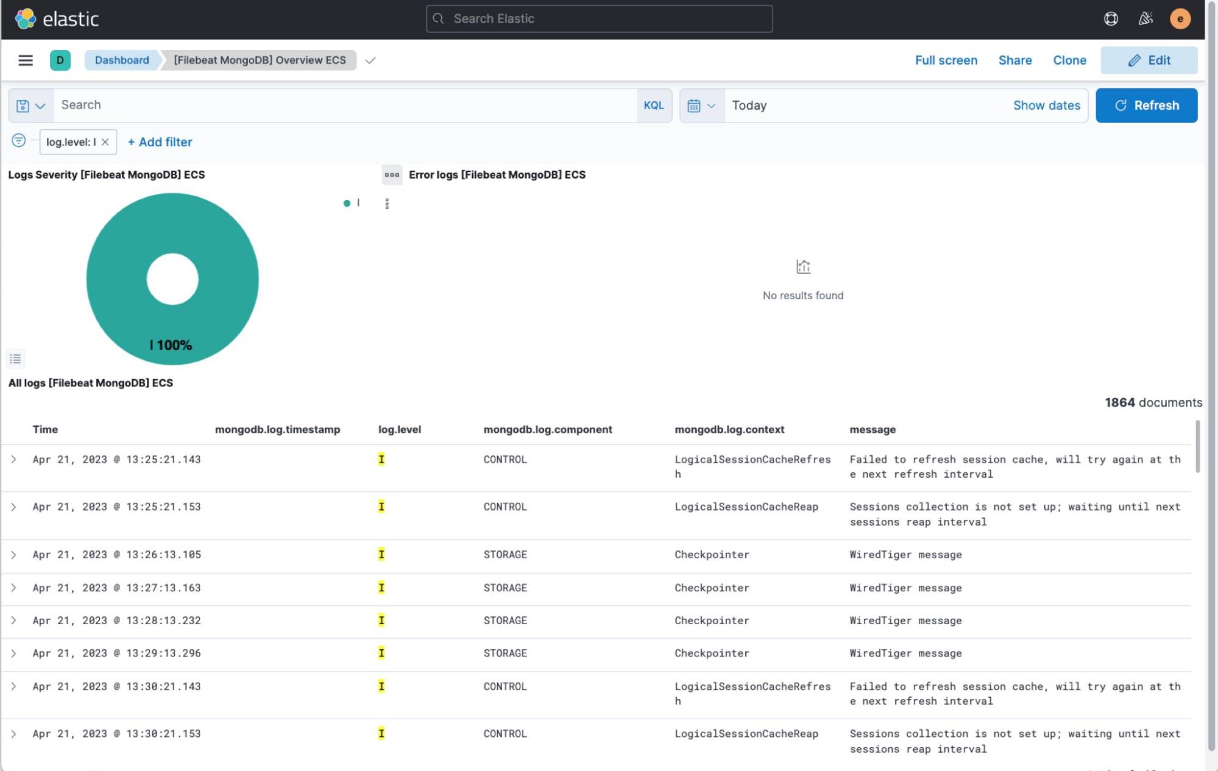Open the panel options icon on Error logs panel
Screen dimensions: 1218x771
click(392, 175)
